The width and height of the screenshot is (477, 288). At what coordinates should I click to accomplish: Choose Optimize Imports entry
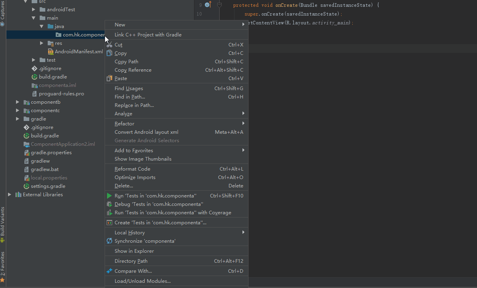(x=176, y=177)
